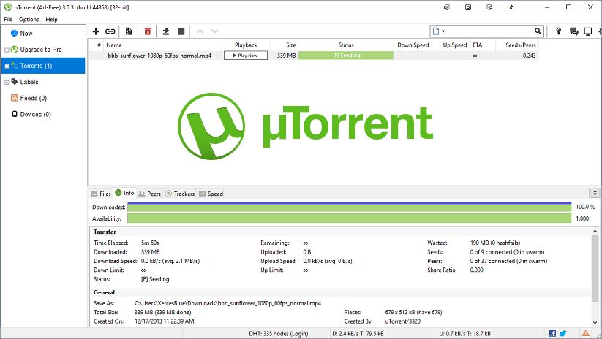Image resolution: width=602 pixels, height=339 pixels.
Task: Select the bbb_sunflower_1080p_60fps_normal.mp4 torrent
Action: coord(159,56)
